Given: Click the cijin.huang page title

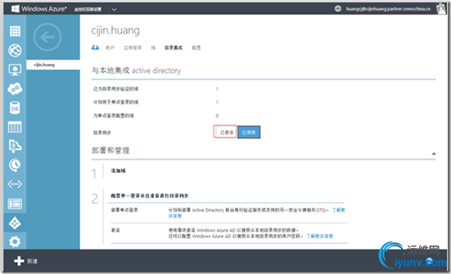Looking at the screenshot, I should (x=116, y=31).
